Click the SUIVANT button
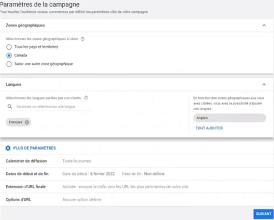 pyautogui.click(x=264, y=214)
